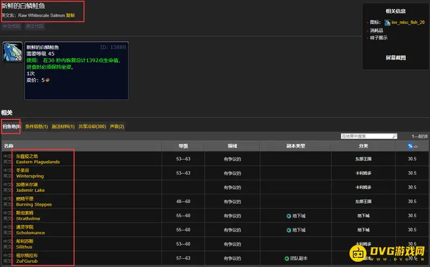The width and height of the screenshot is (430, 267).
Task: Click the 有争议的 cell in Silithus row
Action: (x=232, y=244)
